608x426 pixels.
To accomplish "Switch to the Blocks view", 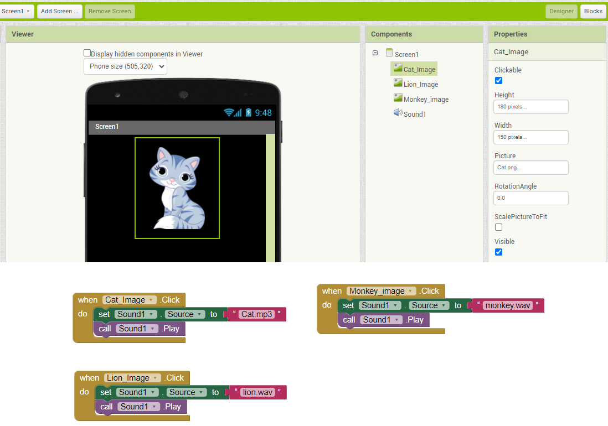I will point(593,11).
